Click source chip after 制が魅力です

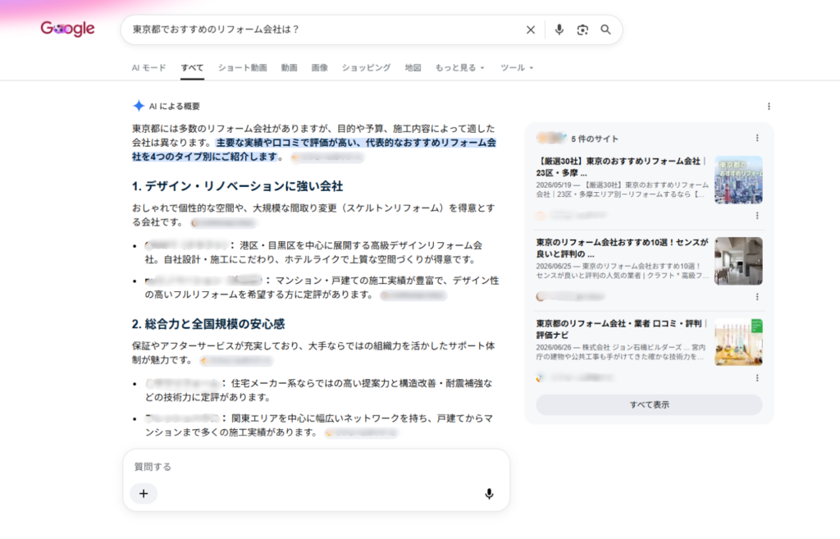tap(236, 361)
